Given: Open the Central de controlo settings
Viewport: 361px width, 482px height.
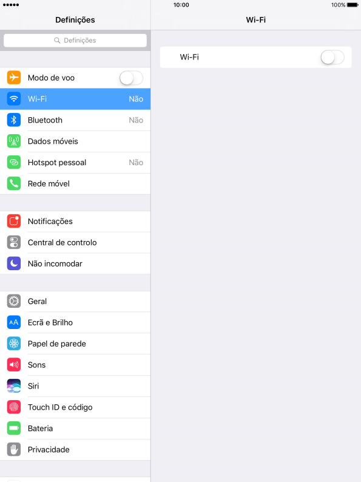Looking at the screenshot, I should pos(75,243).
